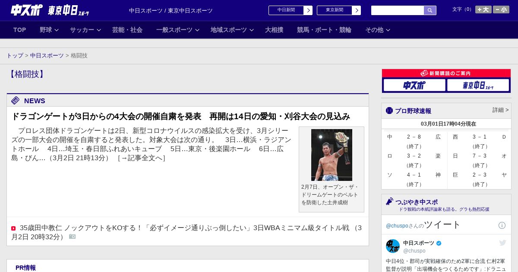
Task: Click the search magnifier button
Action: (430, 10)
